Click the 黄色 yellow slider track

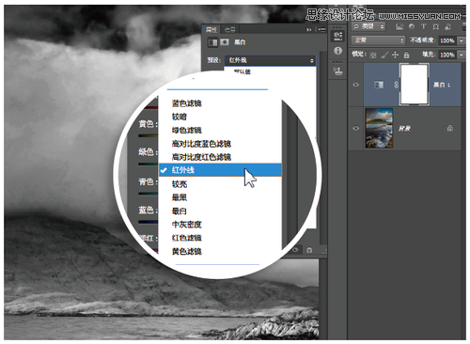tap(148, 135)
